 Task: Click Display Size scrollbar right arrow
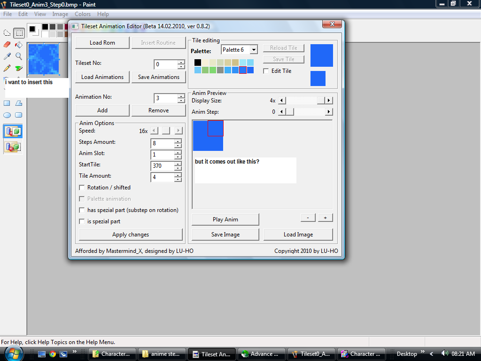(329, 101)
